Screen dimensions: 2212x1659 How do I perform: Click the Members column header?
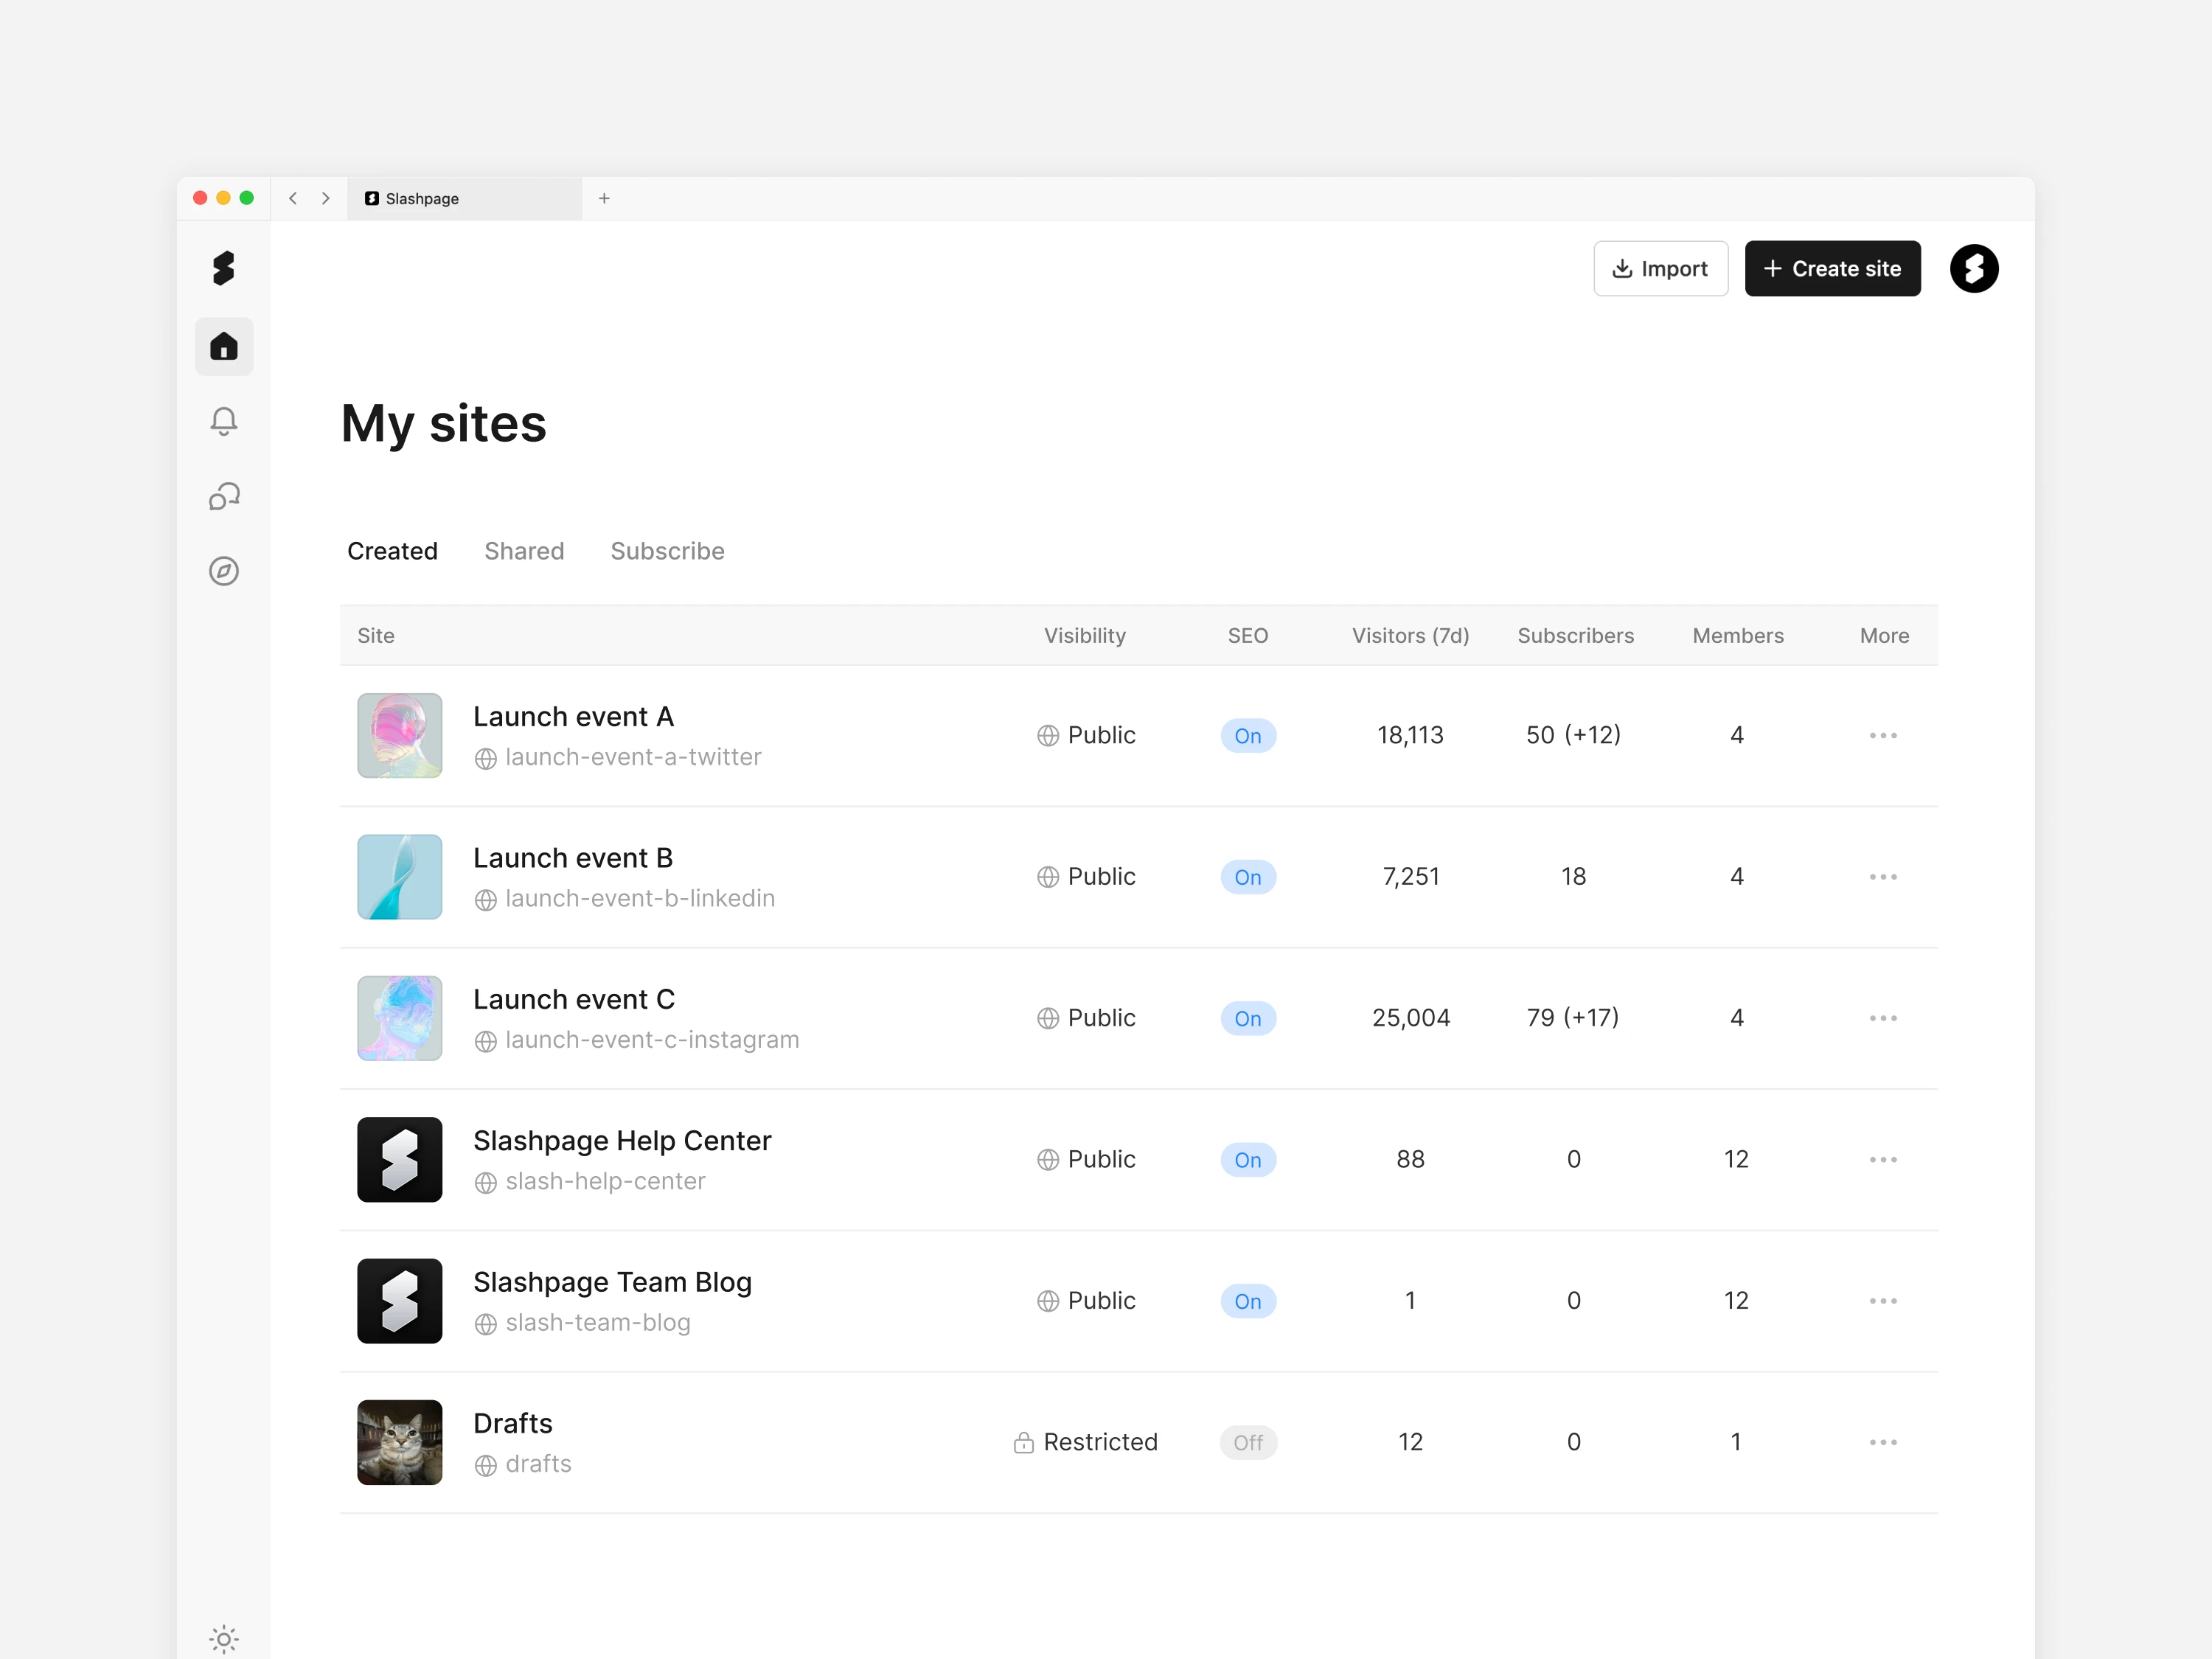click(x=1738, y=636)
